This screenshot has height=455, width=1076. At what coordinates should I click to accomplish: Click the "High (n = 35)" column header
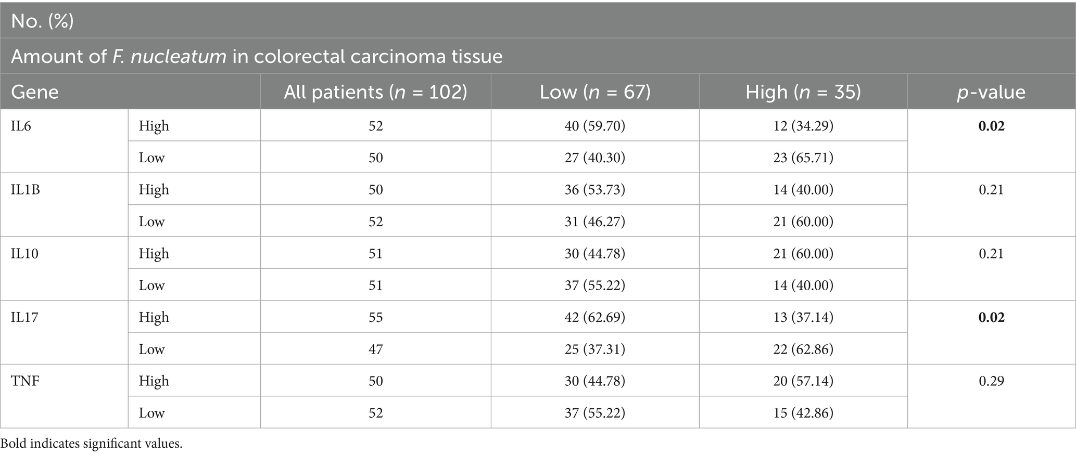pyautogui.click(x=803, y=92)
